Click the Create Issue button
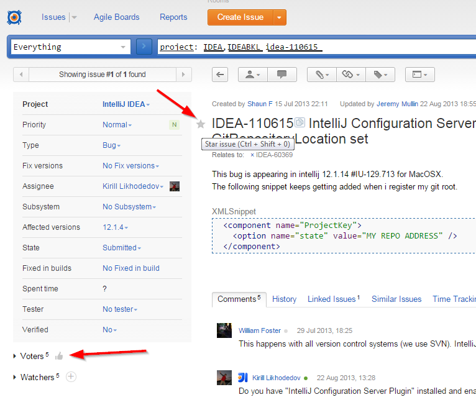 click(240, 17)
